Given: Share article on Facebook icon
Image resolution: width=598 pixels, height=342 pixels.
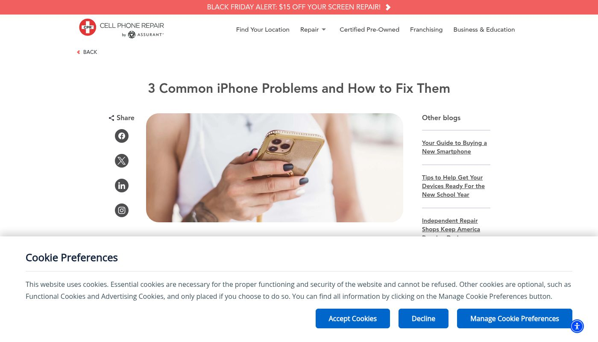Looking at the screenshot, I should point(122,136).
